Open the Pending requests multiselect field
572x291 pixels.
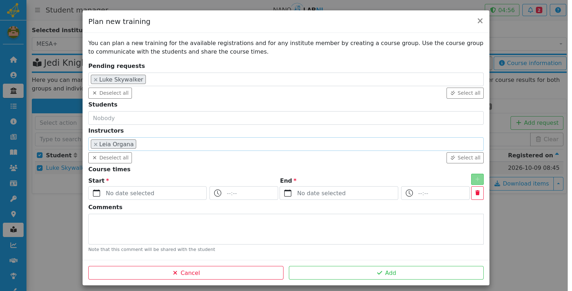coord(286,79)
